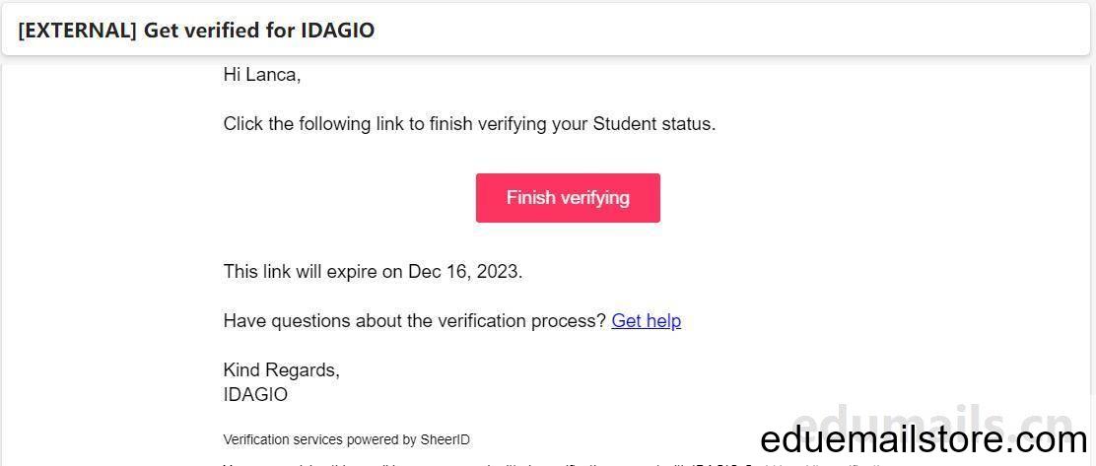Click the eduemailstore.com watermark text
Viewport: 1096px width, 466px height.
pos(924,440)
